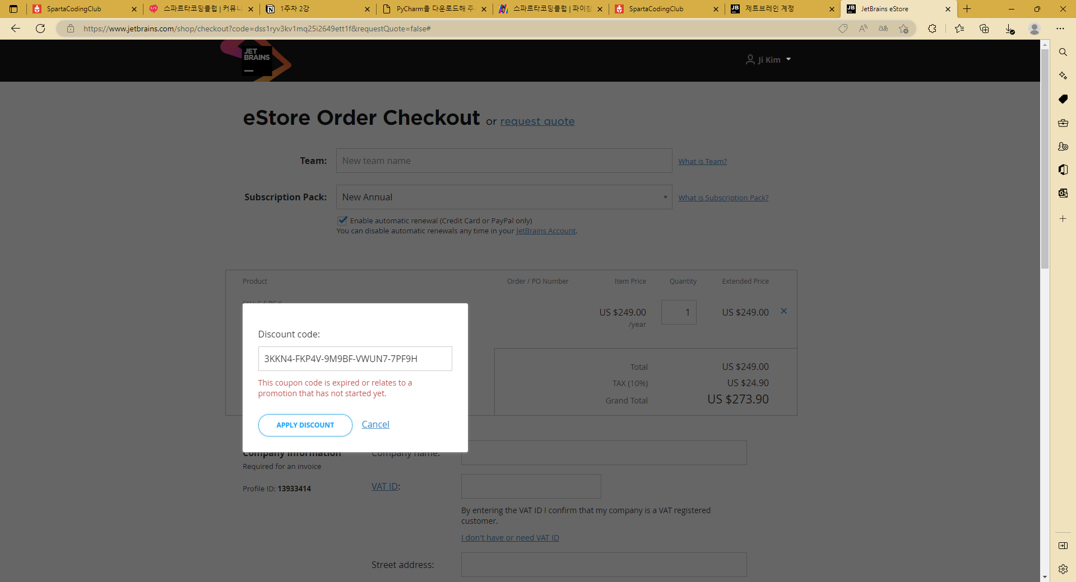Open browser settings and more menu
Viewport: 1076px width, 582px height.
point(1060,29)
